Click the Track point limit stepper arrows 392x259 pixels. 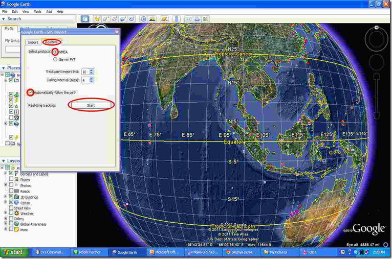[x=91, y=72]
